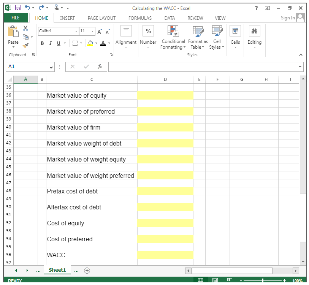Decrease font size with the smaller A icon

coord(108,32)
